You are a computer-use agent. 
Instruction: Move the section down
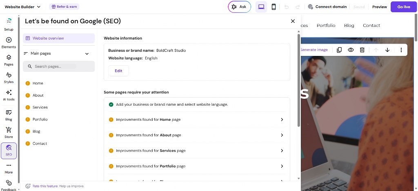[x=387, y=50]
